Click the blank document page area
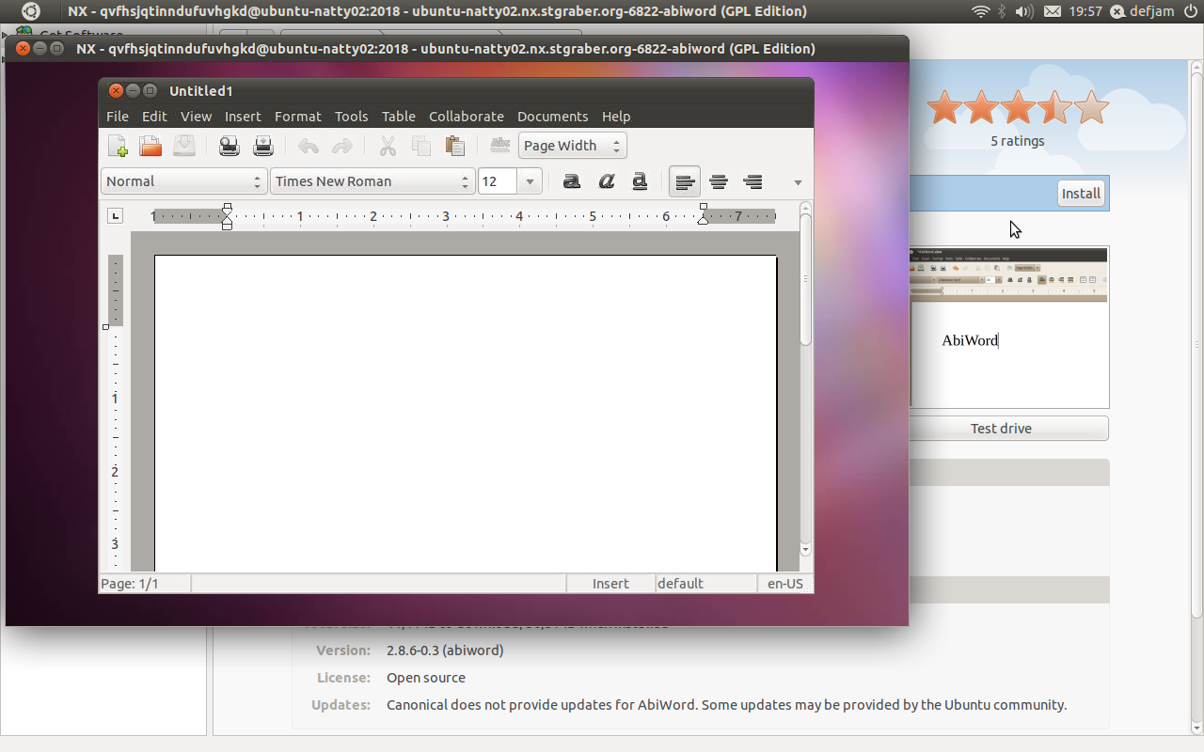Viewport: 1204px width, 752px height. [466, 414]
